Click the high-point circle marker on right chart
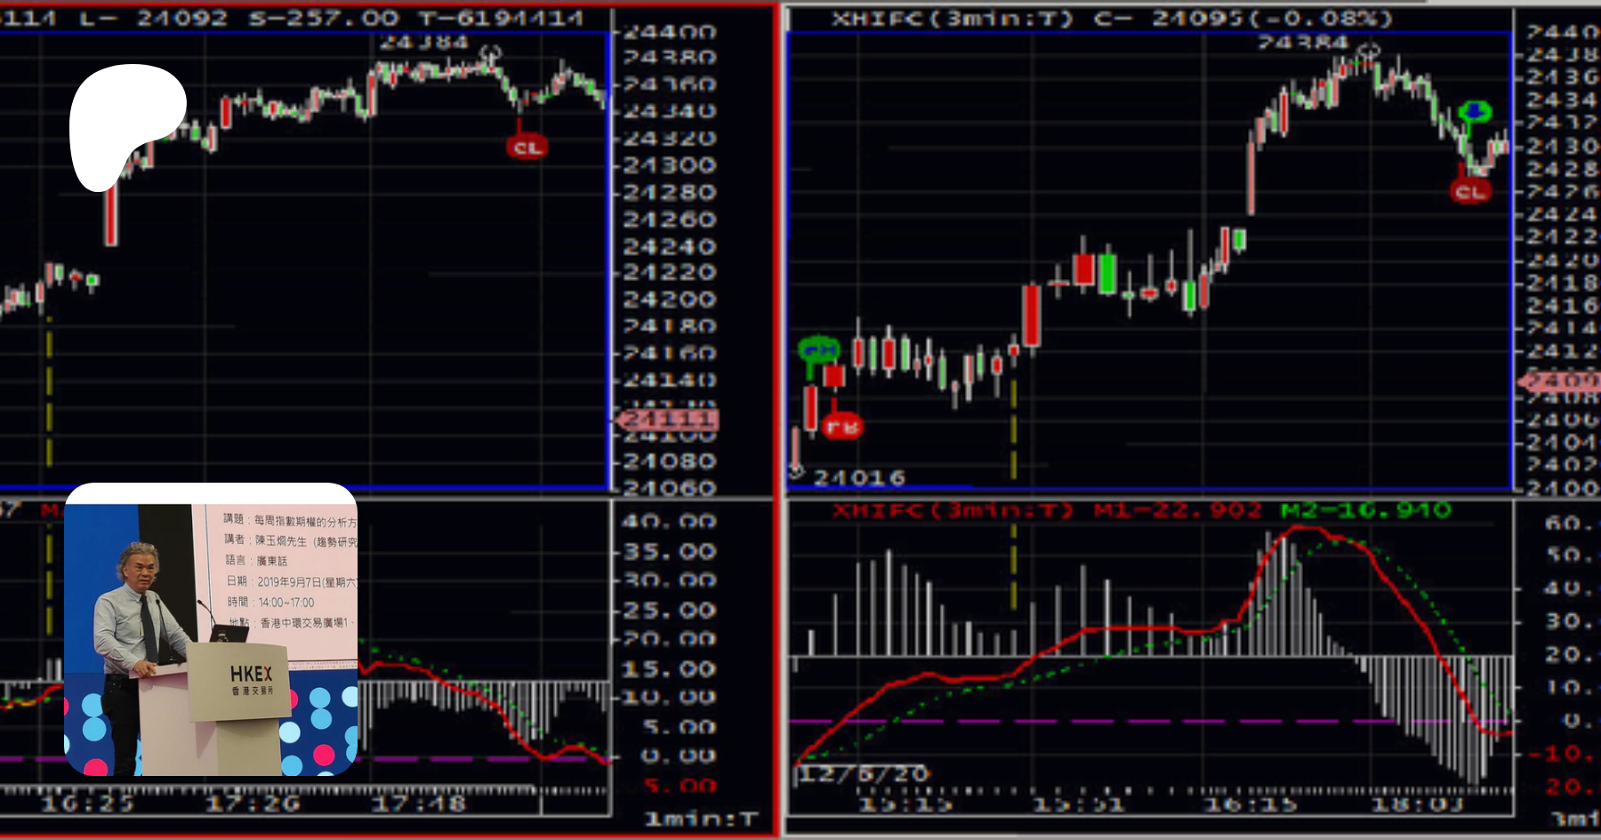 pos(1369,52)
